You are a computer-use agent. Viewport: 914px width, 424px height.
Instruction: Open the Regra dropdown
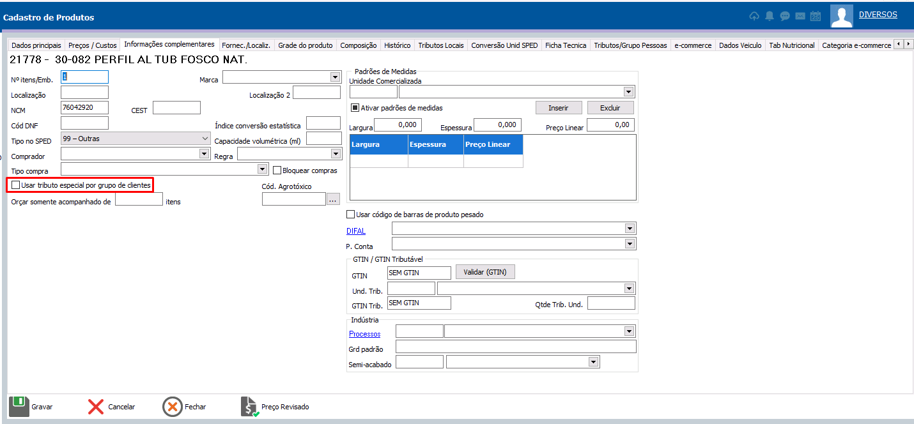[336, 154]
